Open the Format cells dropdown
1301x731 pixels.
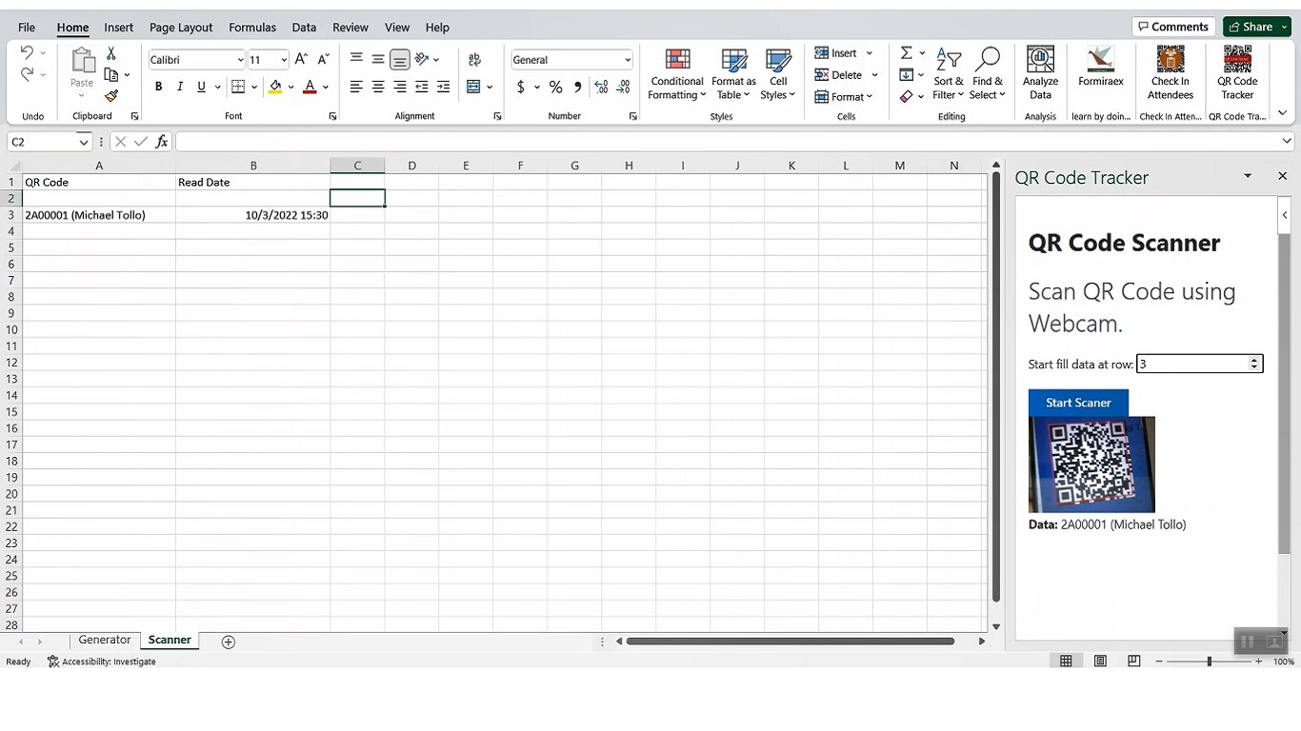point(844,96)
